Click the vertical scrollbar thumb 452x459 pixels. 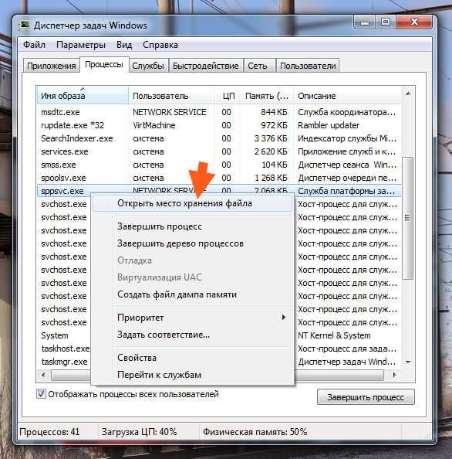(408, 218)
